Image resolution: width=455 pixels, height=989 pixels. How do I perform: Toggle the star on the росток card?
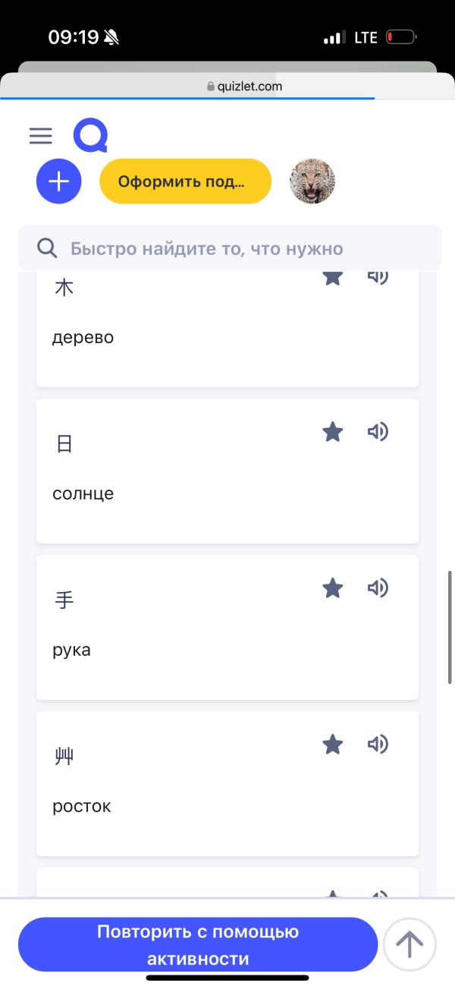point(332,745)
